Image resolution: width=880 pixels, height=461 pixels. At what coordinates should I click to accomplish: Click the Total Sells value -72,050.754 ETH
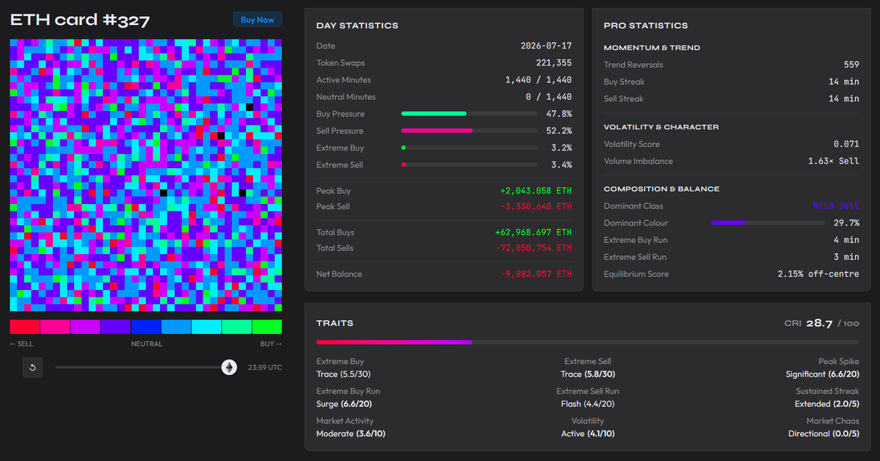[533, 248]
